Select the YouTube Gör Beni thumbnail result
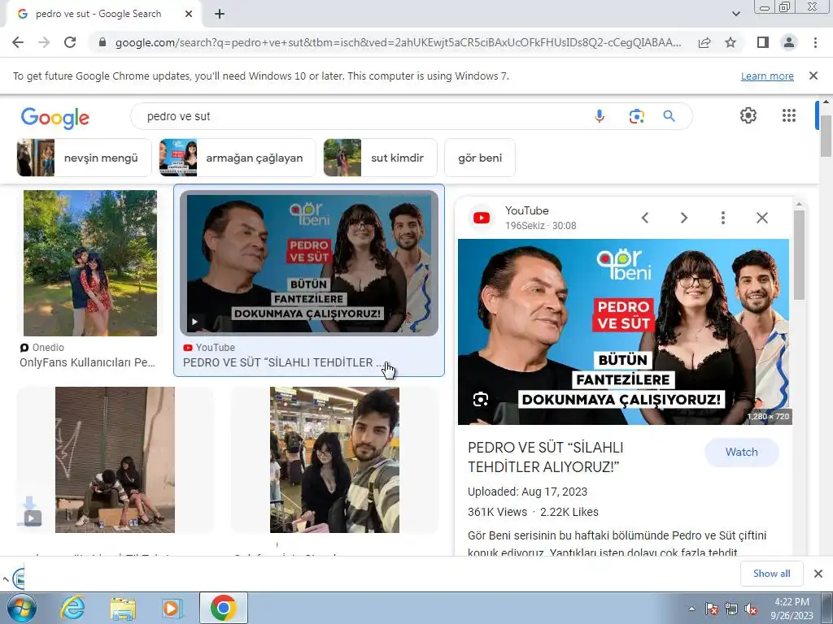The image size is (833, 624). (x=309, y=263)
